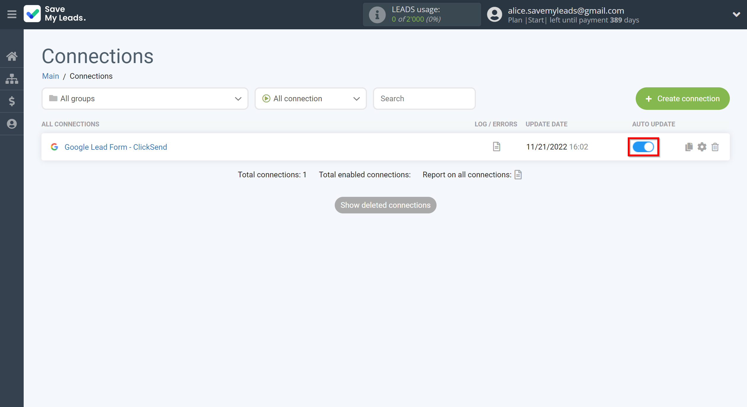Toggle the Auto Update switch for Google Lead Form
The width and height of the screenshot is (747, 407).
[644, 147]
